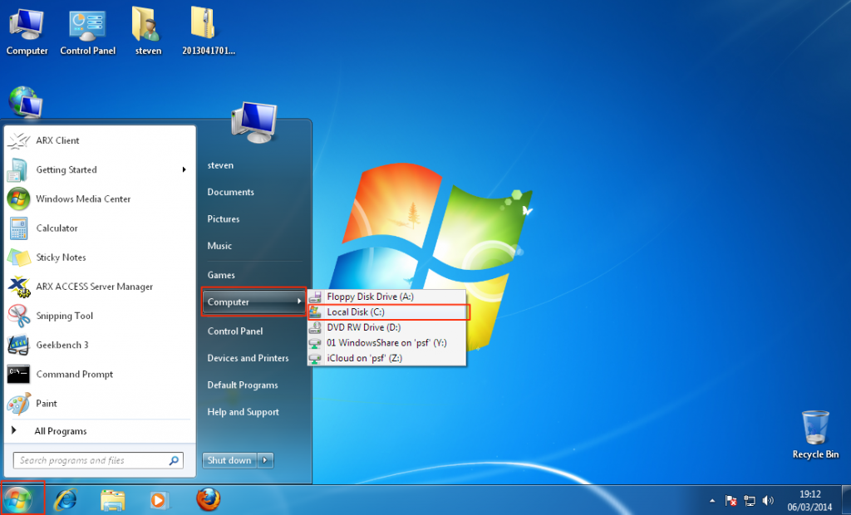
Task: Click the Search programs and files box
Action: (98, 461)
